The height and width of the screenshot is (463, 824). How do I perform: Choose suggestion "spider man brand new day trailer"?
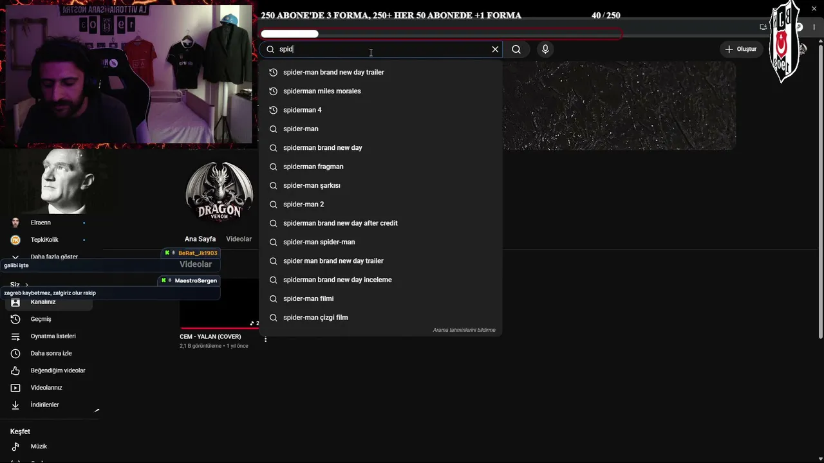(380, 261)
